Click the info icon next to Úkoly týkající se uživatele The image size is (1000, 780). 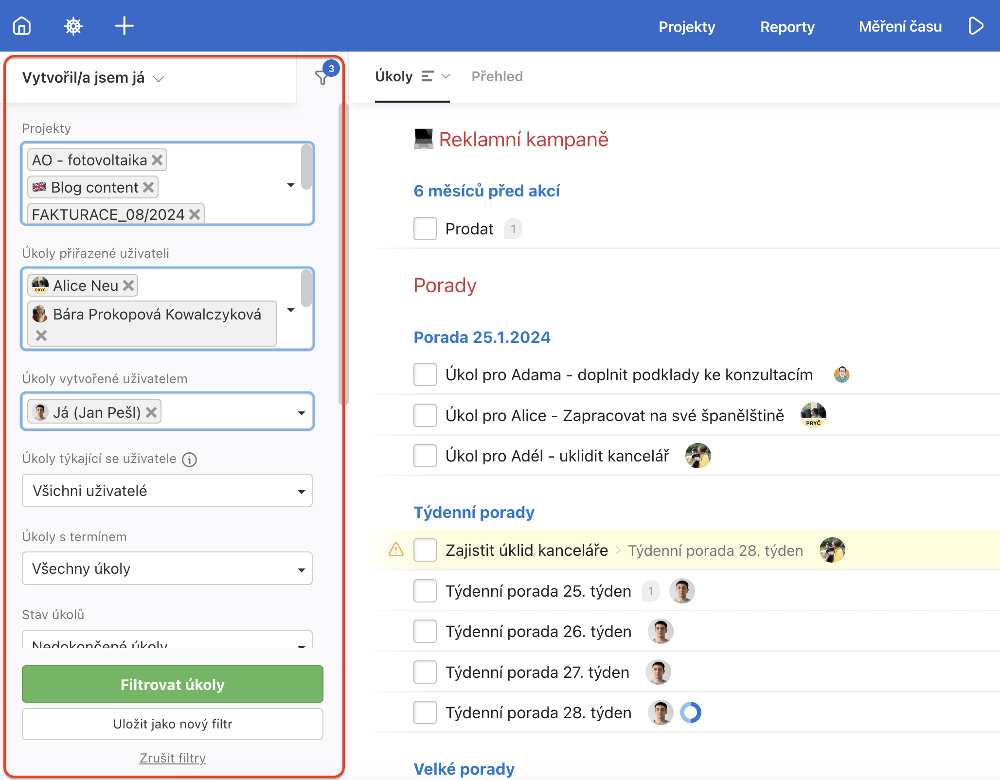[189, 460]
